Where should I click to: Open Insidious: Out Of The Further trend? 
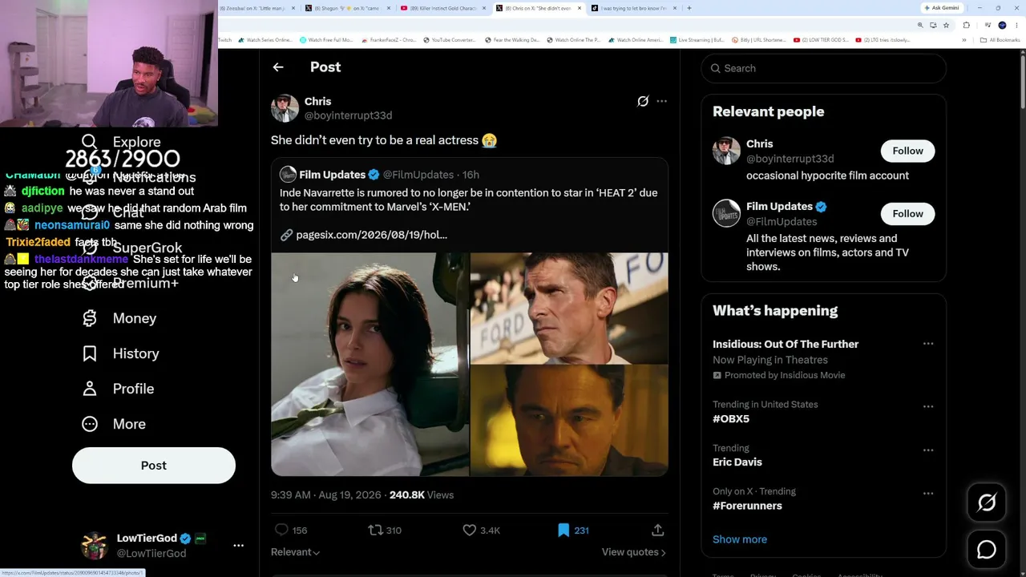786,344
